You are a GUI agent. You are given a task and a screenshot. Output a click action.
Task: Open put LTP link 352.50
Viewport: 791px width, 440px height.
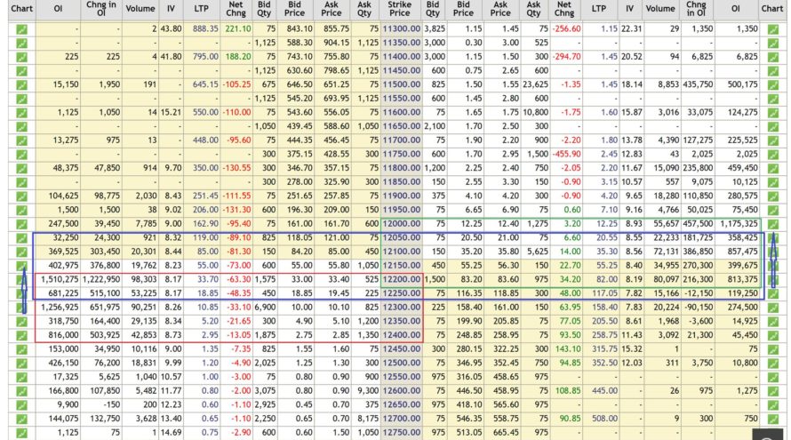click(605, 363)
